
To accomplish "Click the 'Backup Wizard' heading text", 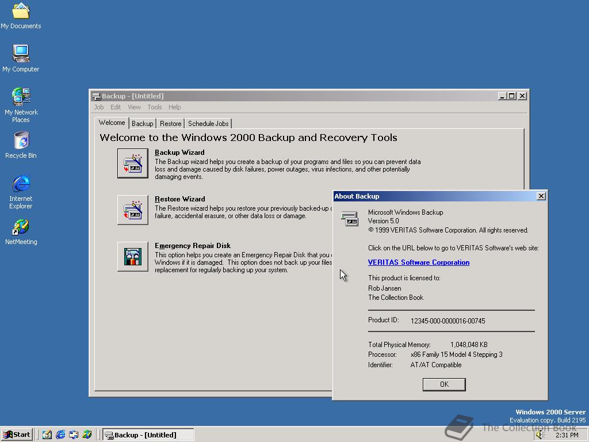I will (179, 152).
